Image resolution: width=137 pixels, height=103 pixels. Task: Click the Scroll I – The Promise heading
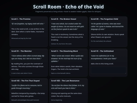[21, 19]
